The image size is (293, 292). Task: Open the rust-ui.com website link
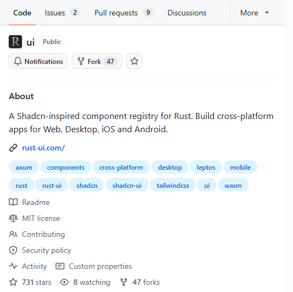click(43, 148)
